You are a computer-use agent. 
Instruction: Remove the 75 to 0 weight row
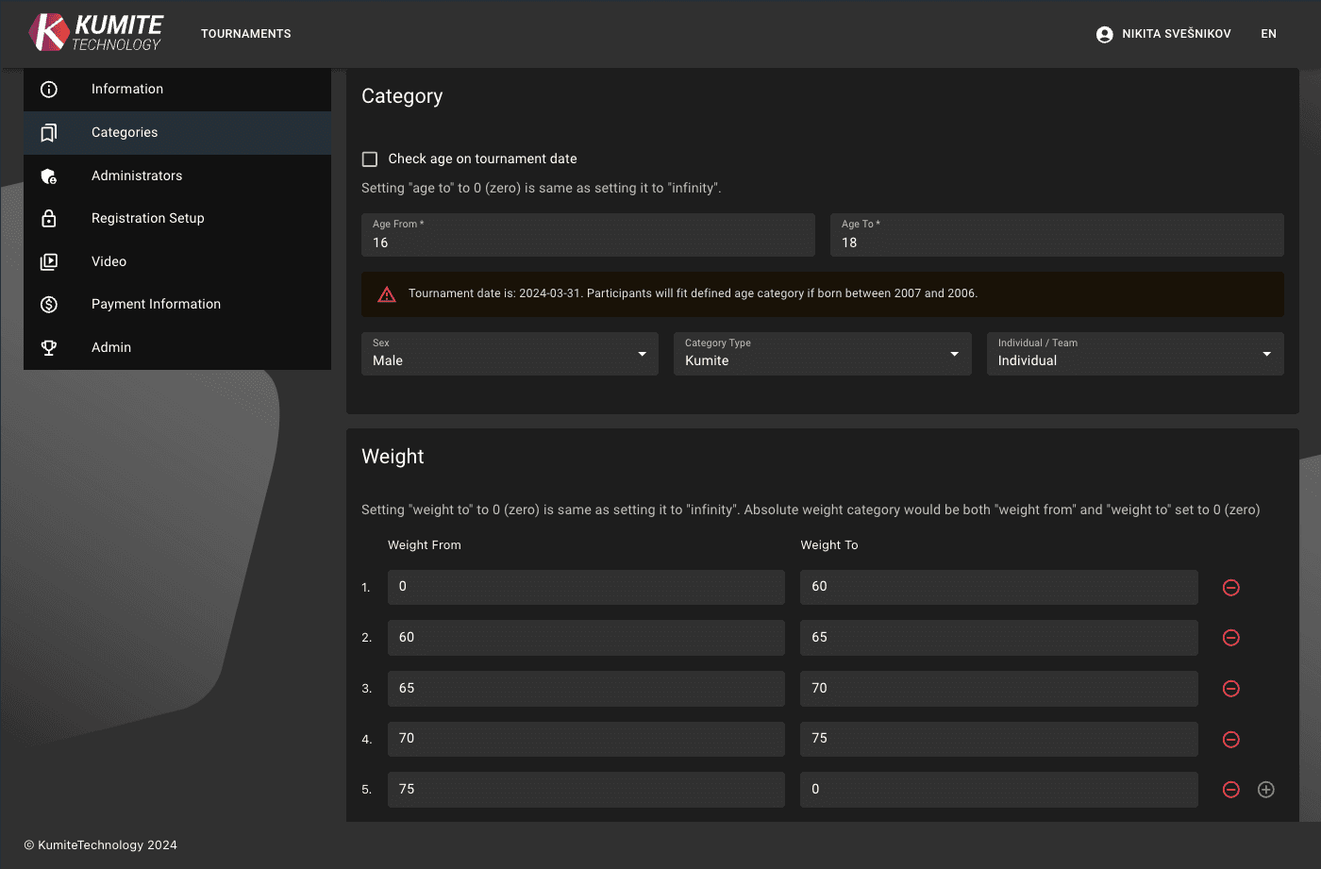(1230, 790)
